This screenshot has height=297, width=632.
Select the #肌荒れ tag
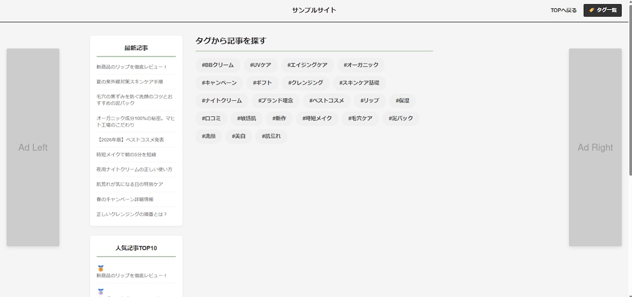click(x=271, y=137)
